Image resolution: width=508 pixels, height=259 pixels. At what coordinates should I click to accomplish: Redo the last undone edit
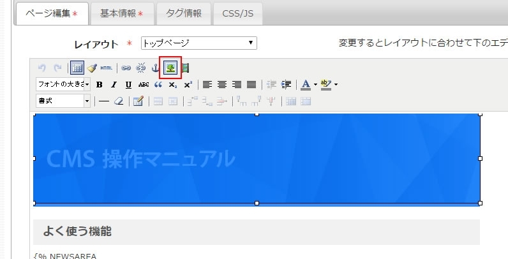coord(57,68)
